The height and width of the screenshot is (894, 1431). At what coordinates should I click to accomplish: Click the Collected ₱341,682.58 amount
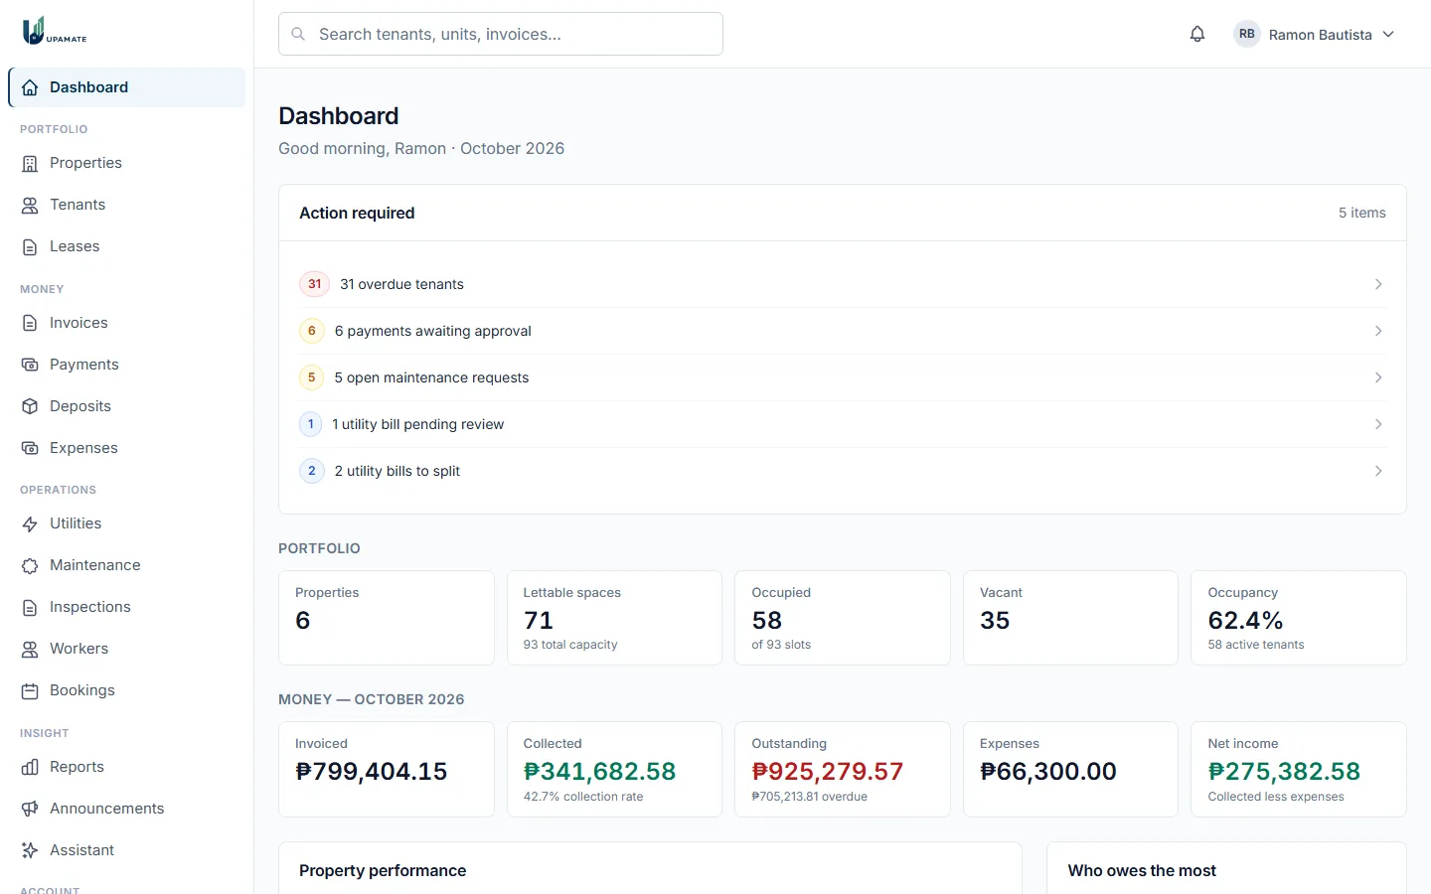600,772
